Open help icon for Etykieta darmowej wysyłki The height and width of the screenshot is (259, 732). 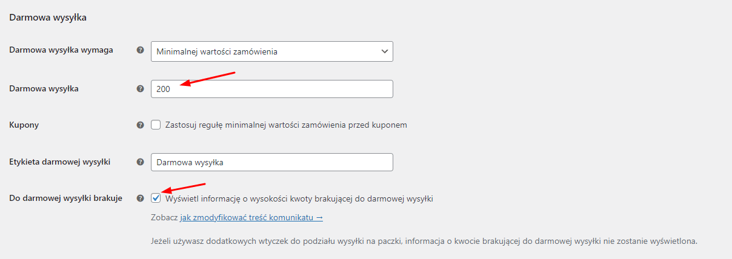(x=140, y=162)
